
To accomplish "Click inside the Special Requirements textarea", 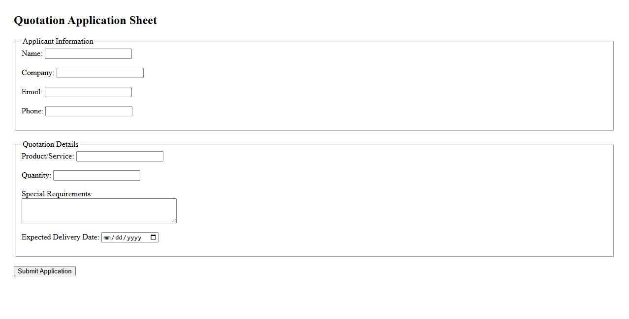I will 99,211.
